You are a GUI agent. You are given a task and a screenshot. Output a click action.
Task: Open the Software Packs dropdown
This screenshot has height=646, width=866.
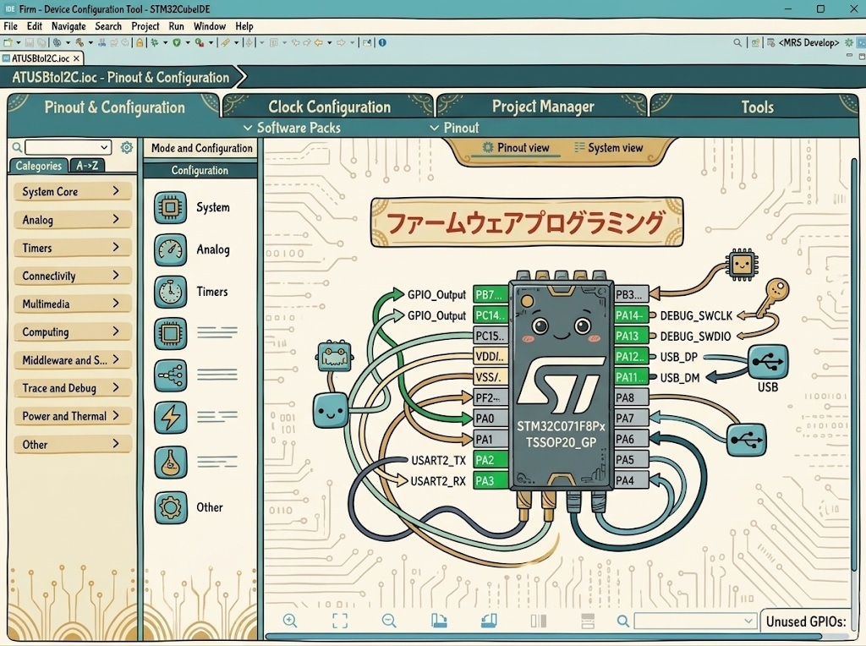pos(292,128)
